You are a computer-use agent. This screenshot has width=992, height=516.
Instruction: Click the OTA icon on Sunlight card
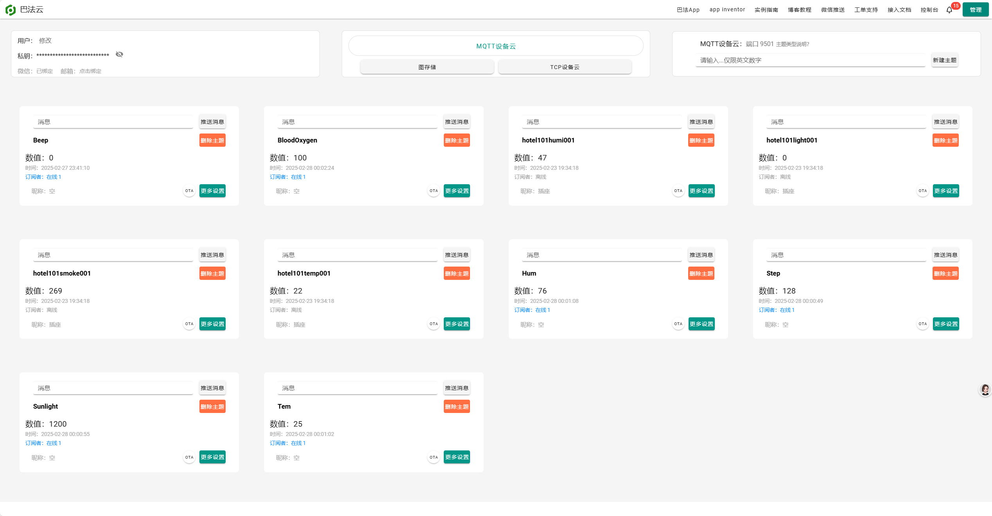(x=189, y=457)
